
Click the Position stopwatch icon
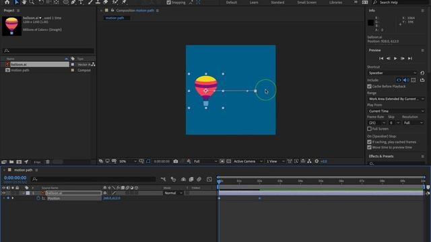(38, 198)
